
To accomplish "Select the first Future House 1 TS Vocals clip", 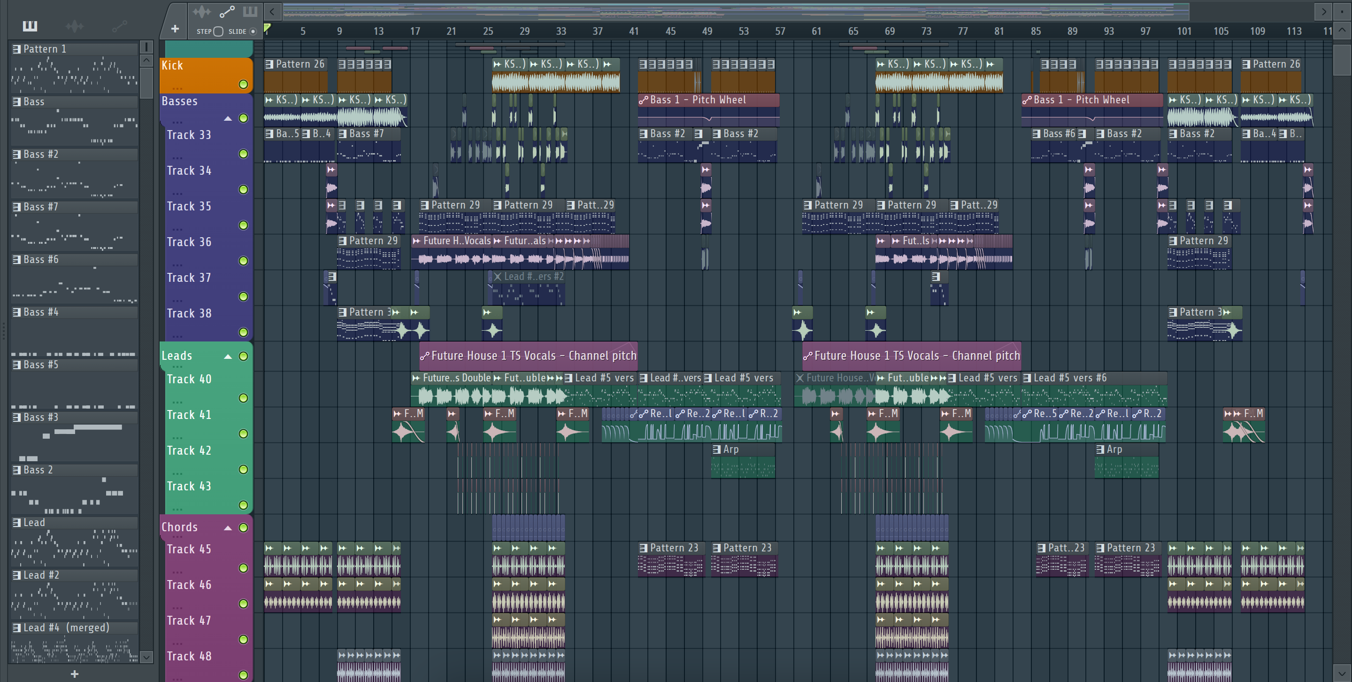I will click(529, 356).
